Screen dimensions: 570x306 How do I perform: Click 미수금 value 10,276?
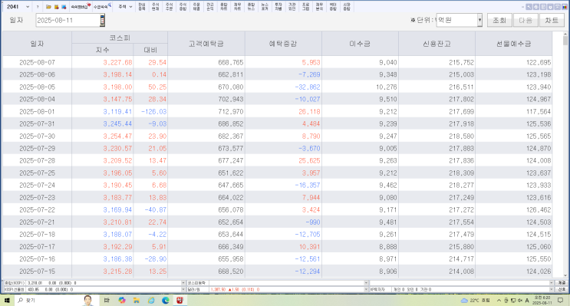pos(386,87)
